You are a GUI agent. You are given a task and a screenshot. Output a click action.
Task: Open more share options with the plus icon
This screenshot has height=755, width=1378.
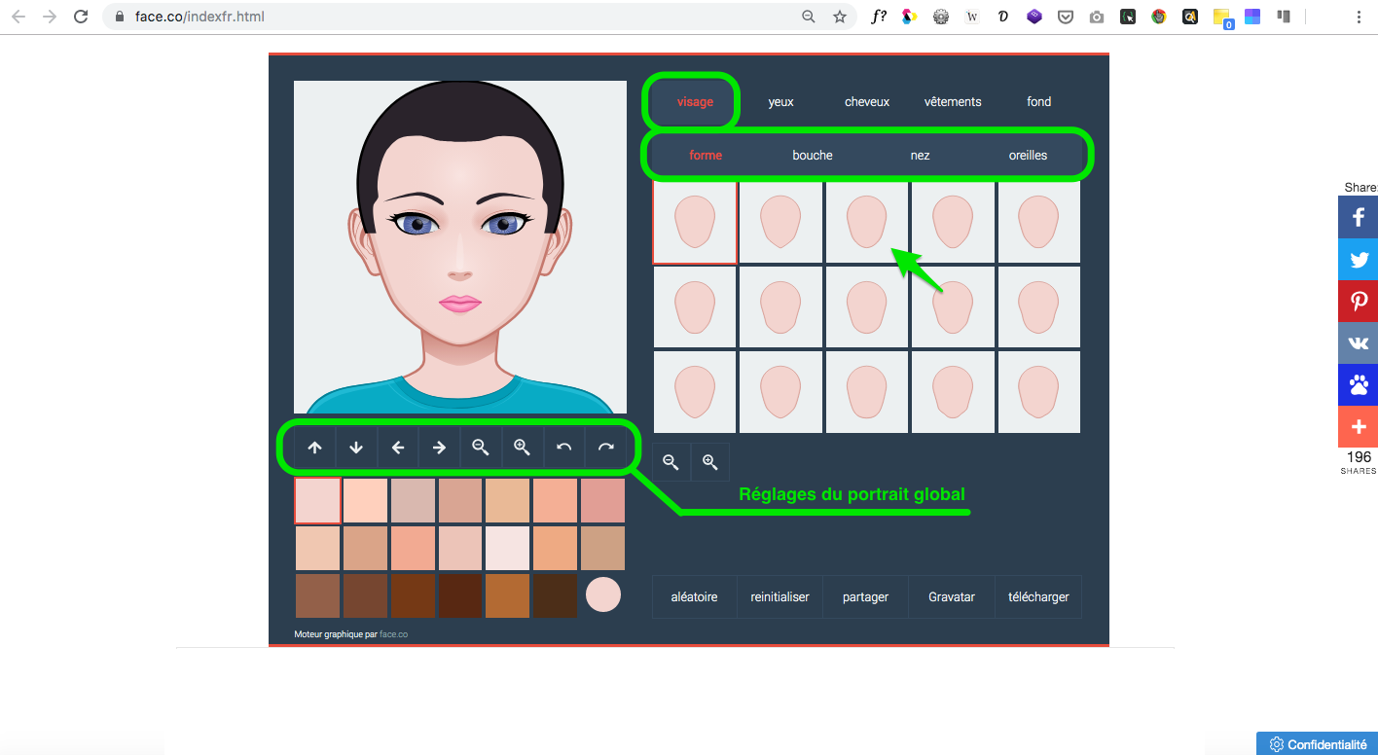coord(1359,427)
